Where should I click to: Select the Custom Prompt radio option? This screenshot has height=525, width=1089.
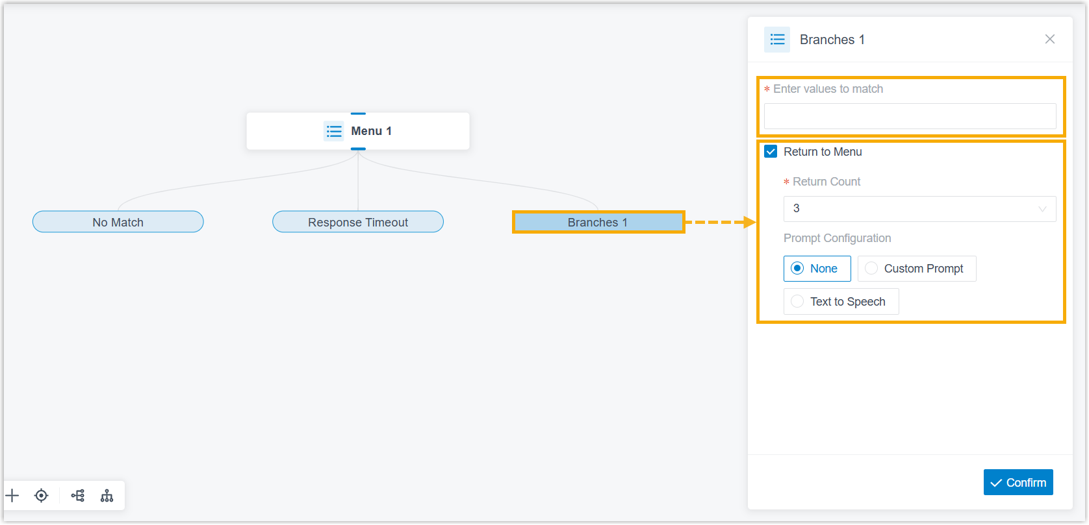coord(917,269)
